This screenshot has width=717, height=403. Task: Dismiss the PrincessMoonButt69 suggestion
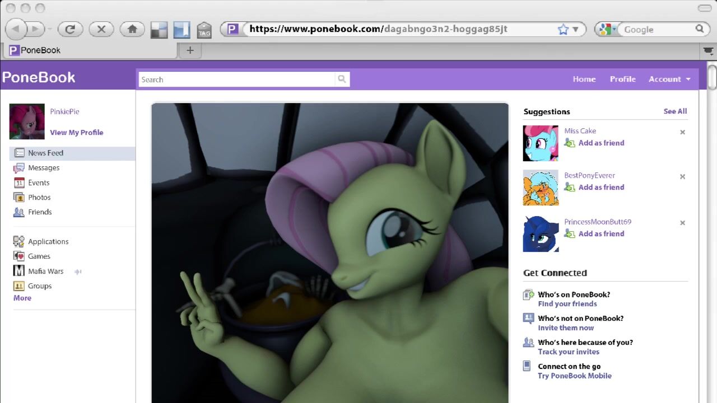click(x=682, y=223)
